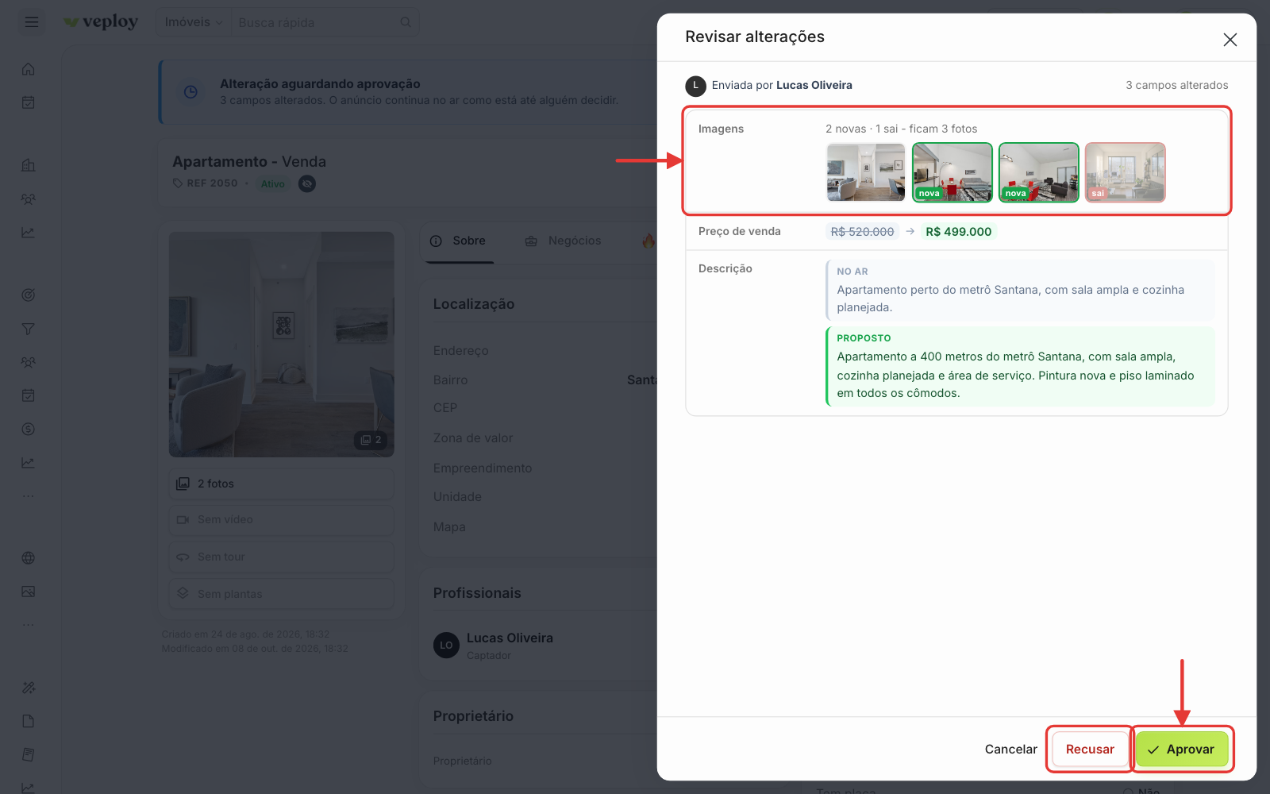Open the hamburger menu
This screenshot has width=1270, height=794.
click(x=32, y=22)
